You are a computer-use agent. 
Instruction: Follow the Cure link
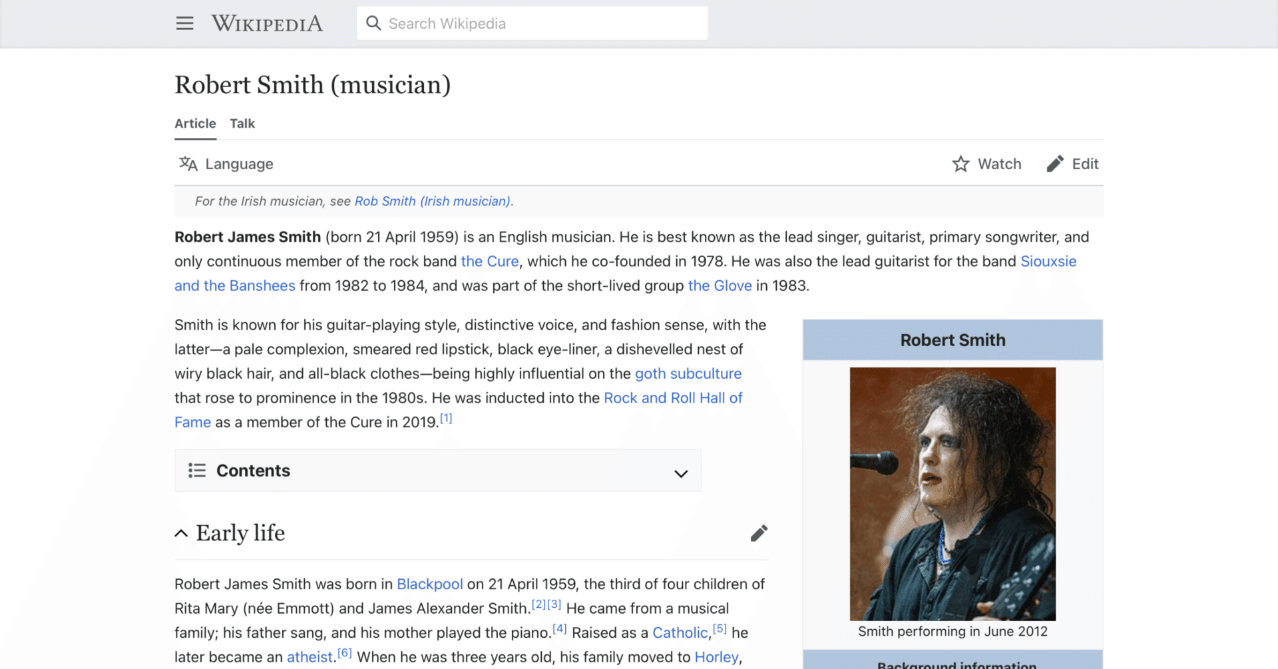490,262
